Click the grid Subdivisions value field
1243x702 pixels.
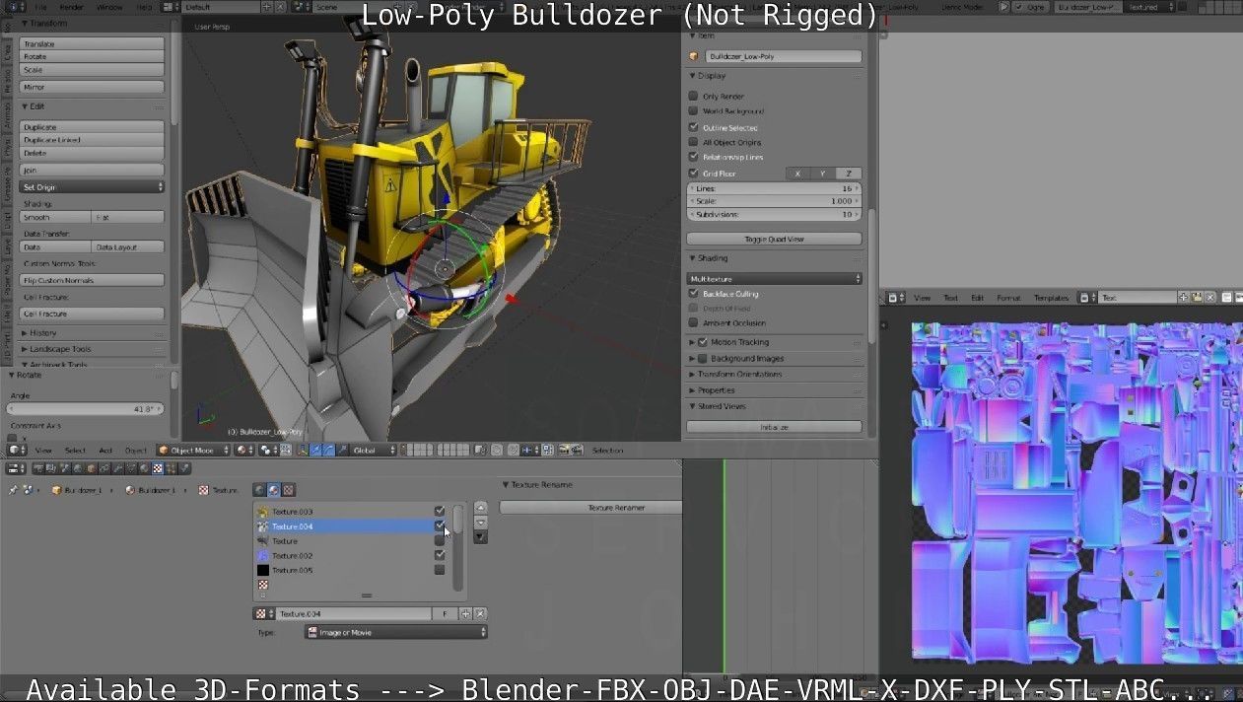774,214
